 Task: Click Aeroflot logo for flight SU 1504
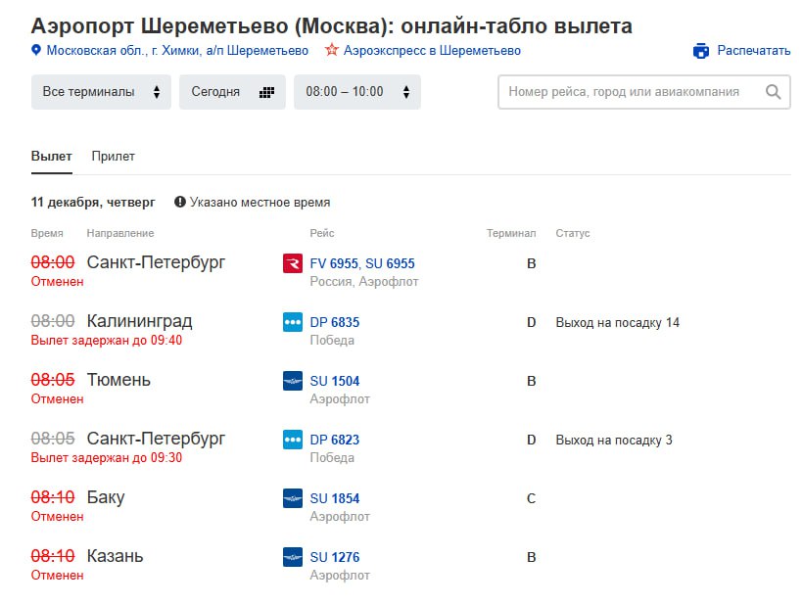coord(293,381)
